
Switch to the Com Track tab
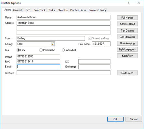point(39,10)
